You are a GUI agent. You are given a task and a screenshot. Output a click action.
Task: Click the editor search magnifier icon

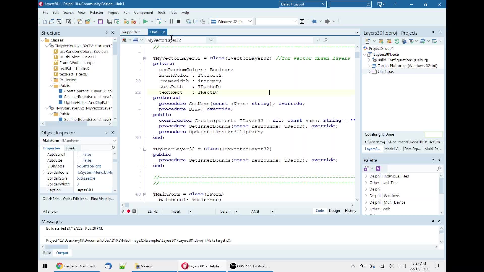[325, 40]
